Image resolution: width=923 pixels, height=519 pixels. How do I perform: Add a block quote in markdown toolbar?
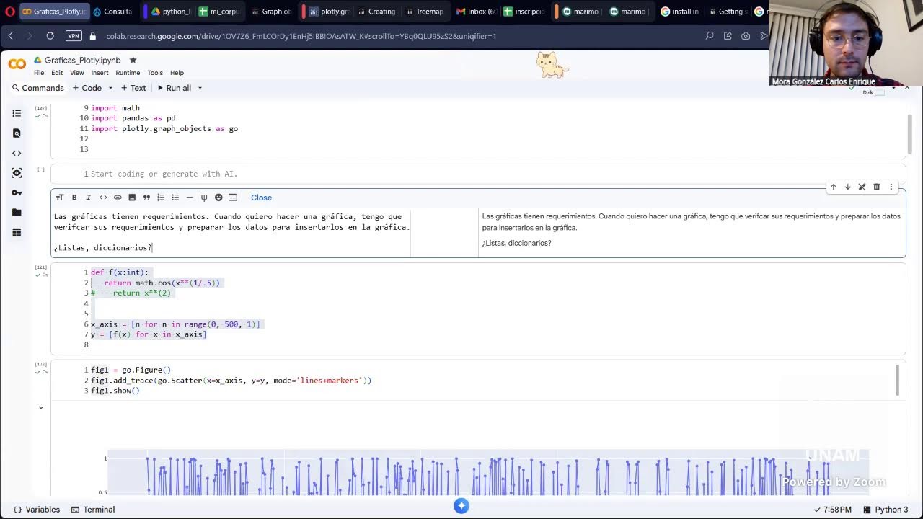click(x=146, y=198)
